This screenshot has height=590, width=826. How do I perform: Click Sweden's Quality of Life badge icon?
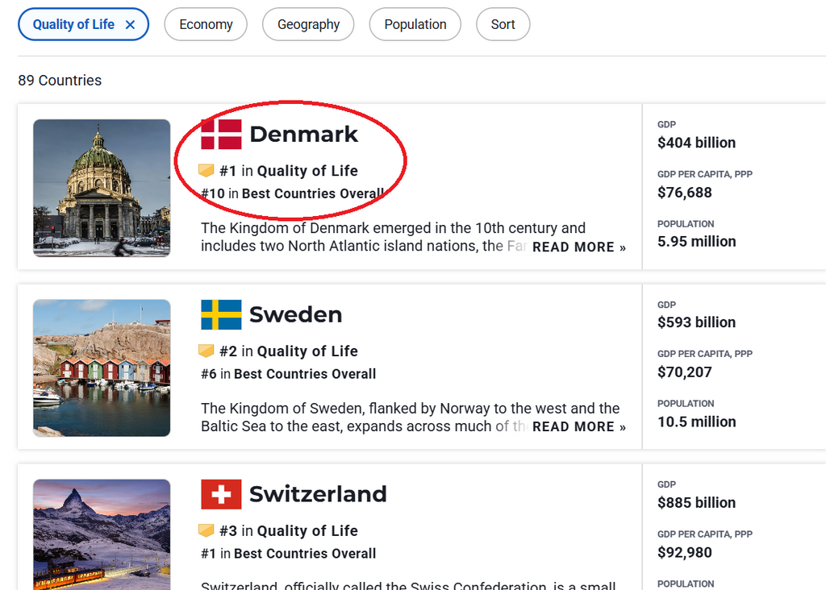[206, 351]
